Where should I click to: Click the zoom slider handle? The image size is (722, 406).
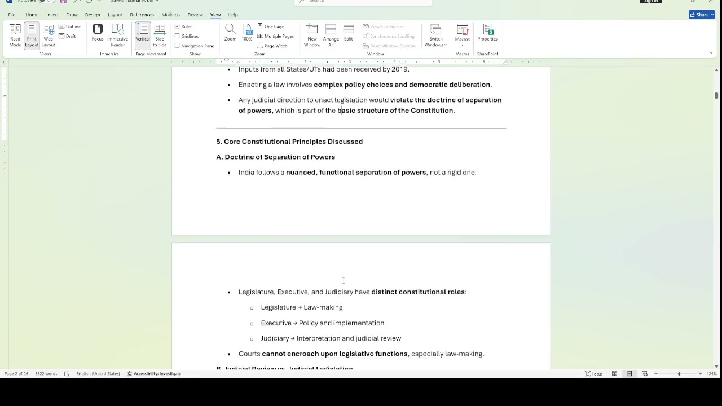pyautogui.click(x=679, y=374)
